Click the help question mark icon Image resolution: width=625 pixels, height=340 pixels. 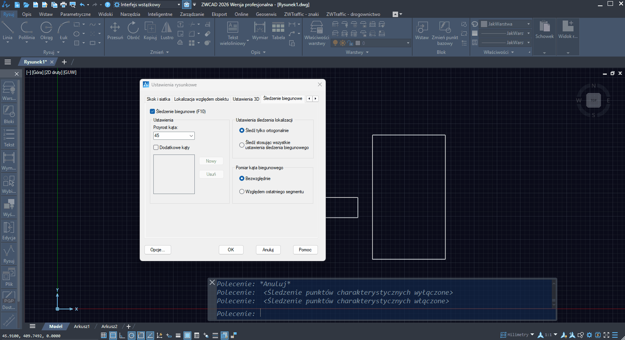point(108,5)
